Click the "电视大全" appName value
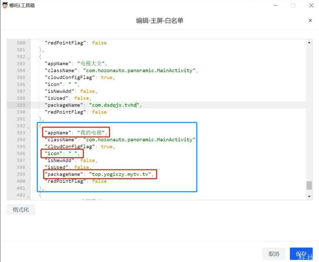Image resolution: width=319 pixels, height=262 pixels. [x=91, y=64]
